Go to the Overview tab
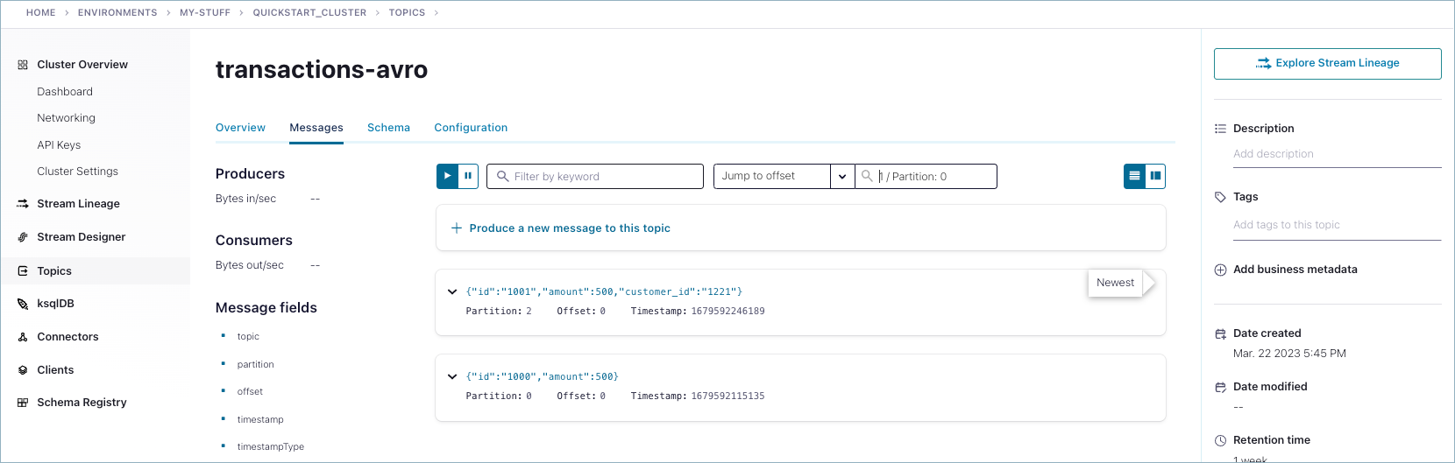 click(240, 128)
